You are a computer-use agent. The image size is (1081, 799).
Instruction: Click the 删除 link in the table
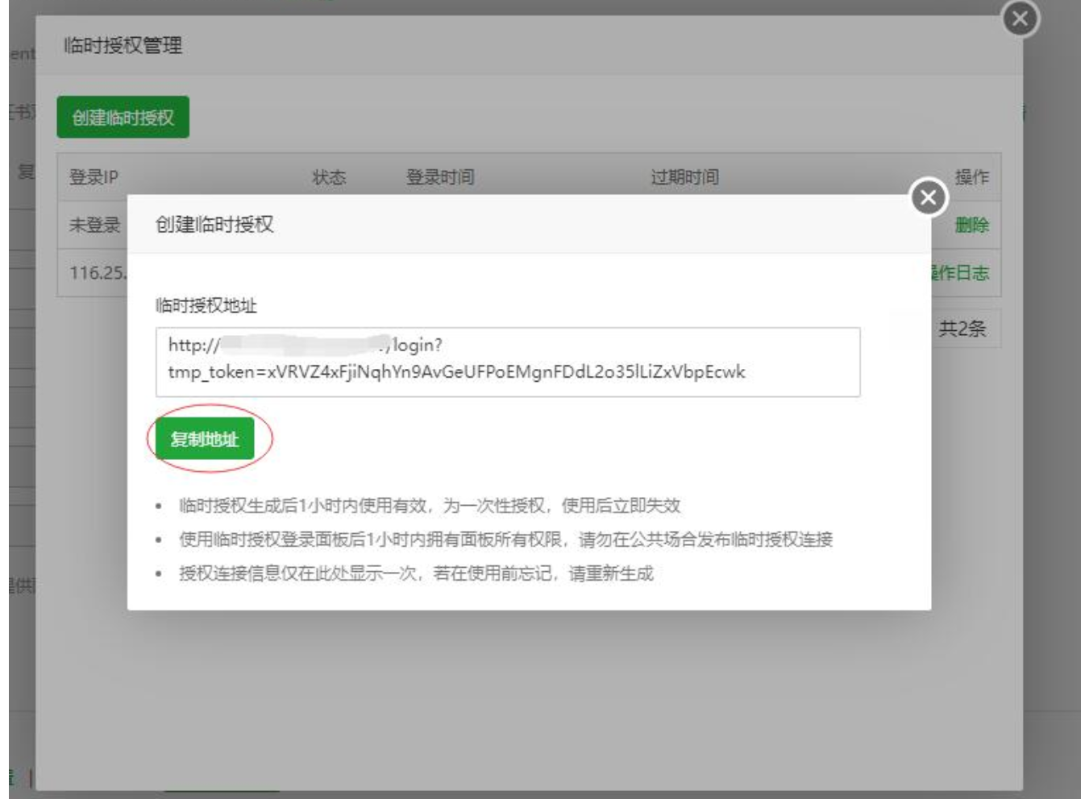pos(971,226)
